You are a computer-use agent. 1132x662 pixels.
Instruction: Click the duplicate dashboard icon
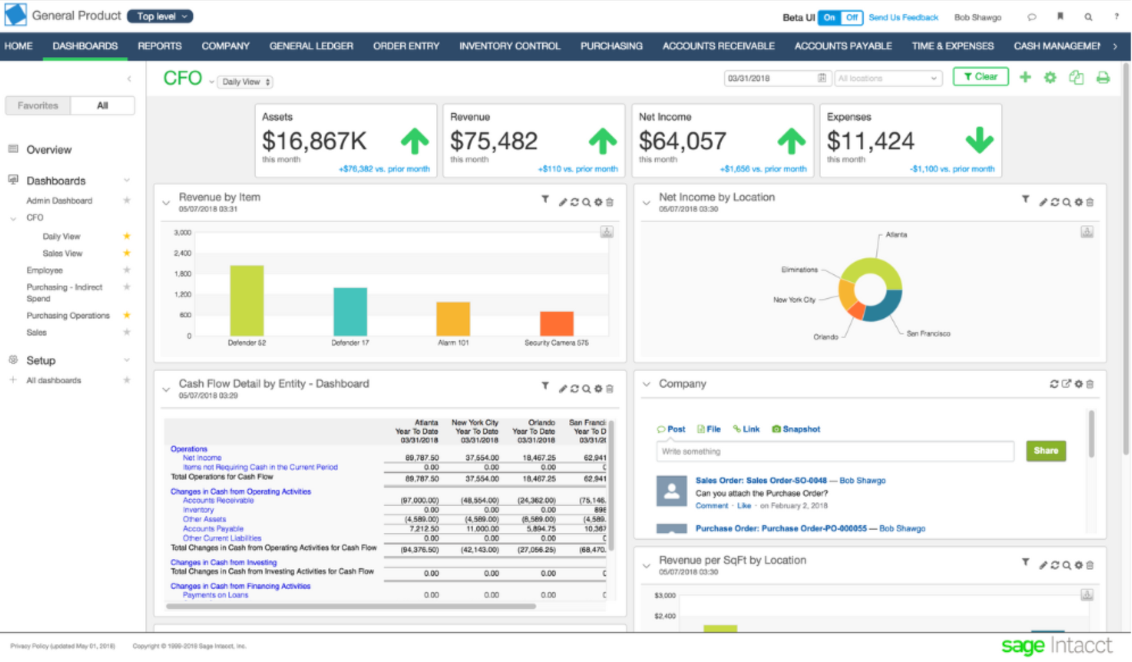pos(1076,78)
